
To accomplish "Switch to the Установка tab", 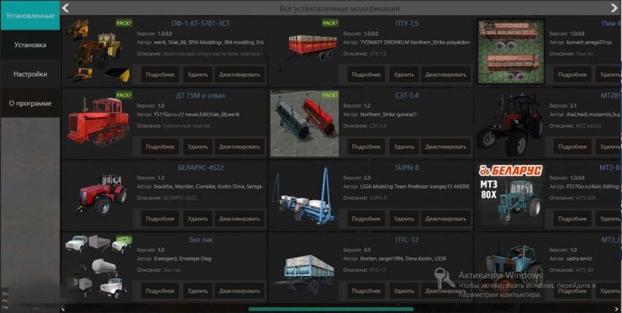I will click(30, 45).
